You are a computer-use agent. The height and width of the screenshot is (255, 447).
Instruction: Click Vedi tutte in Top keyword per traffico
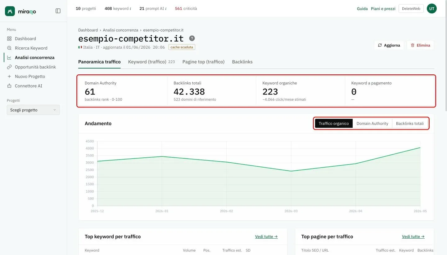coord(266,236)
